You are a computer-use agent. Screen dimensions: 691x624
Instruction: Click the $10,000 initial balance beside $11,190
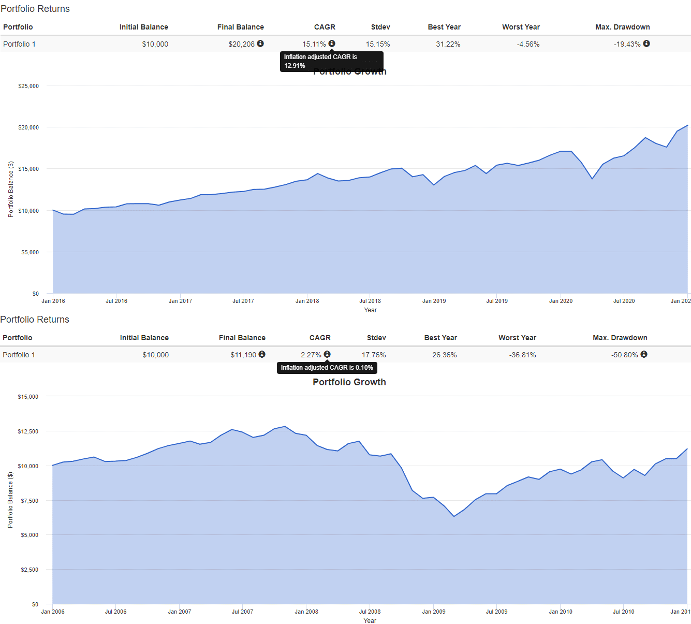[155, 355]
